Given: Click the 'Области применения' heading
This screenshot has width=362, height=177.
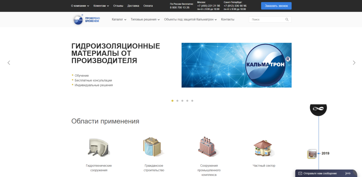Looking at the screenshot, I should pos(105,121).
